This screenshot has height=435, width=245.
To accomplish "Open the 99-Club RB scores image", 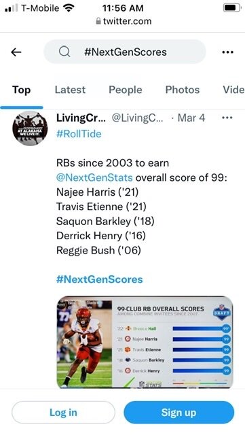I will pyautogui.click(x=145, y=342).
